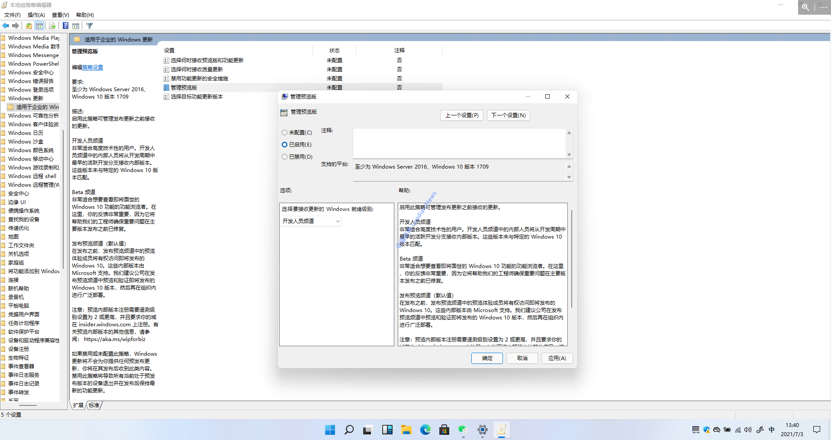The height and width of the screenshot is (440, 831).
Task: Open help via the blue question-mark icon
Action: click(65, 26)
